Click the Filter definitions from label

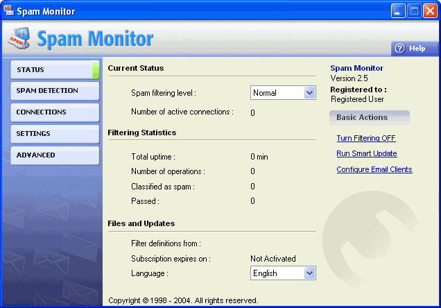click(x=166, y=243)
